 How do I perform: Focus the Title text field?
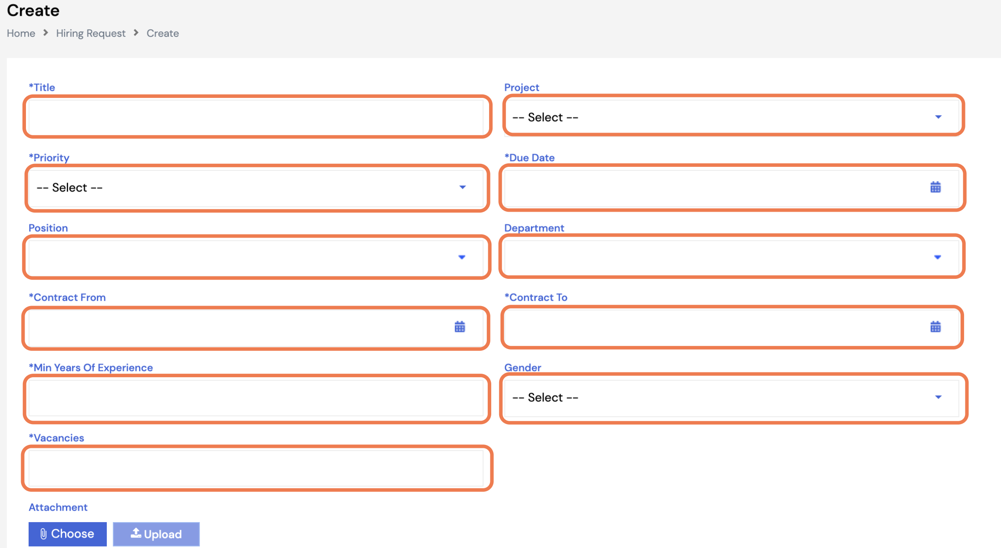coord(255,117)
